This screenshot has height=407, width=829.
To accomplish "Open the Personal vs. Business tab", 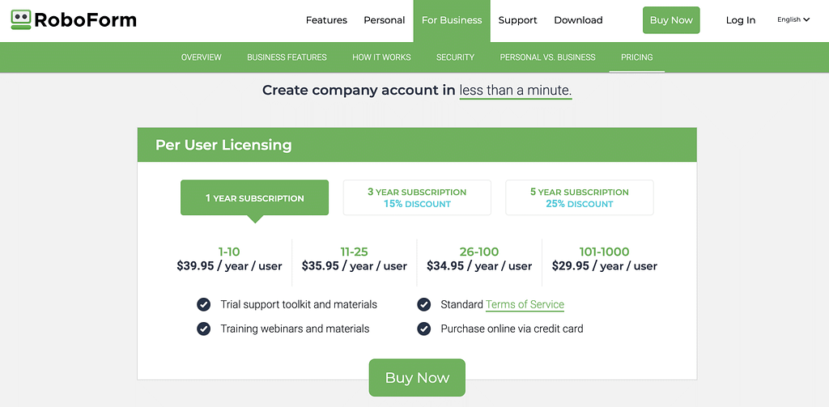I will click(547, 57).
